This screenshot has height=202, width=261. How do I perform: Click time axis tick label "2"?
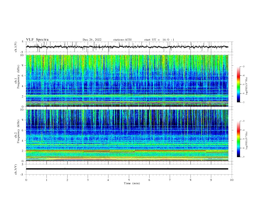coord(67,180)
